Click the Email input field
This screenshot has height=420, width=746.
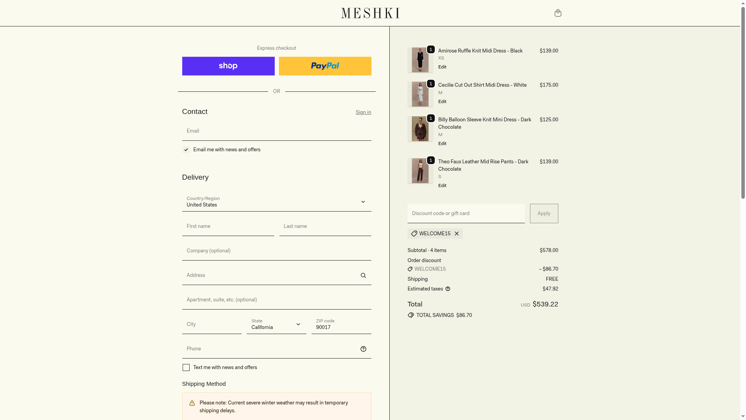coord(276,131)
